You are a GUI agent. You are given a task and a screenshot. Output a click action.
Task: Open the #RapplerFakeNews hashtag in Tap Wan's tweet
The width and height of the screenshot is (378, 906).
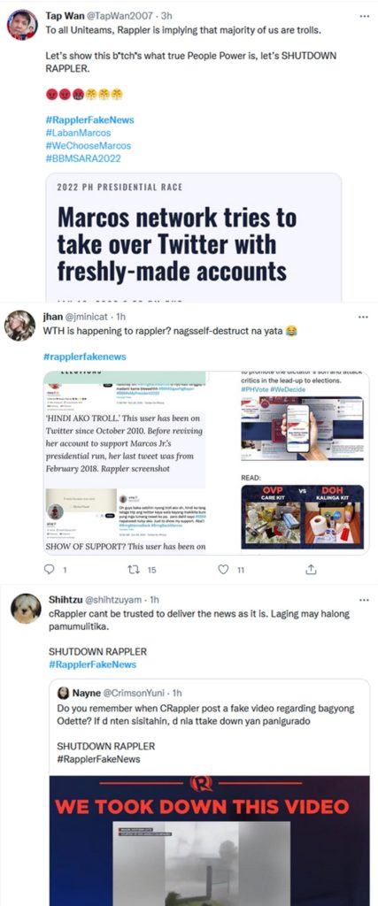89,119
